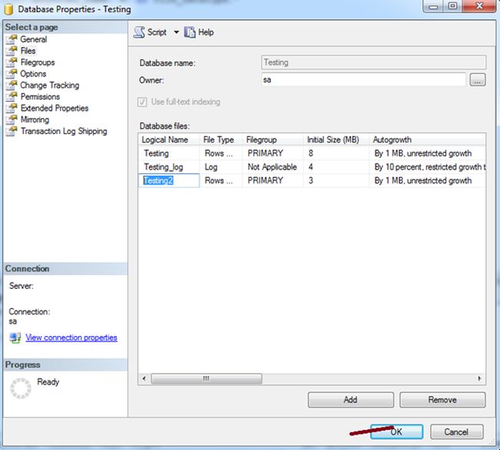Screen dimensions: 500x450
Task: Browse for owner with ellipsis button
Action: 478,80
